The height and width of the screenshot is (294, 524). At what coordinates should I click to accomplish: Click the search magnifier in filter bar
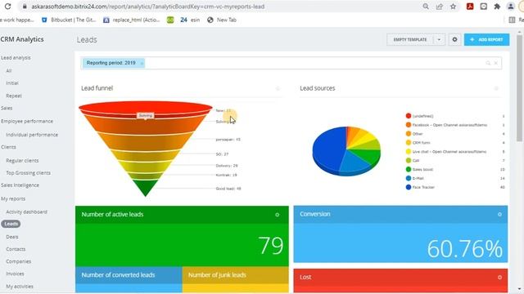pos(488,63)
